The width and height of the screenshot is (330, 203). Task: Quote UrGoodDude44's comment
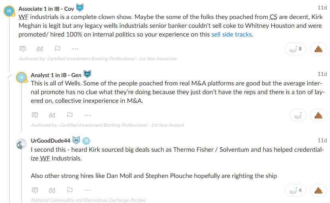pyautogui.click(x=52, y=190)
